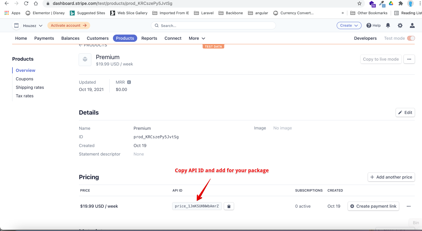Toggle the Test mode switch
Image resolution: width=422 pixels, height=231 pixels.
tap(411, 38)
